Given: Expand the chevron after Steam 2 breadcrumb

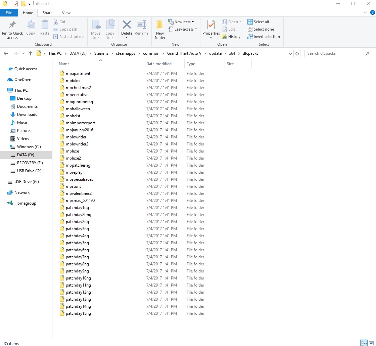Looking at the screenshot, I should 112,53.
